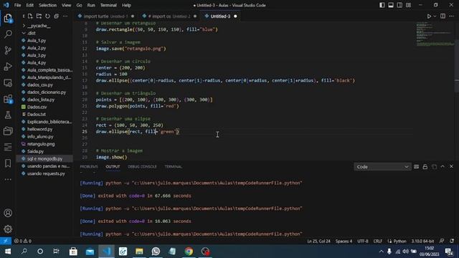Change CRLF line ending setting
The image size is (459, 258).
pyautogui.click(x=378, y=241)
